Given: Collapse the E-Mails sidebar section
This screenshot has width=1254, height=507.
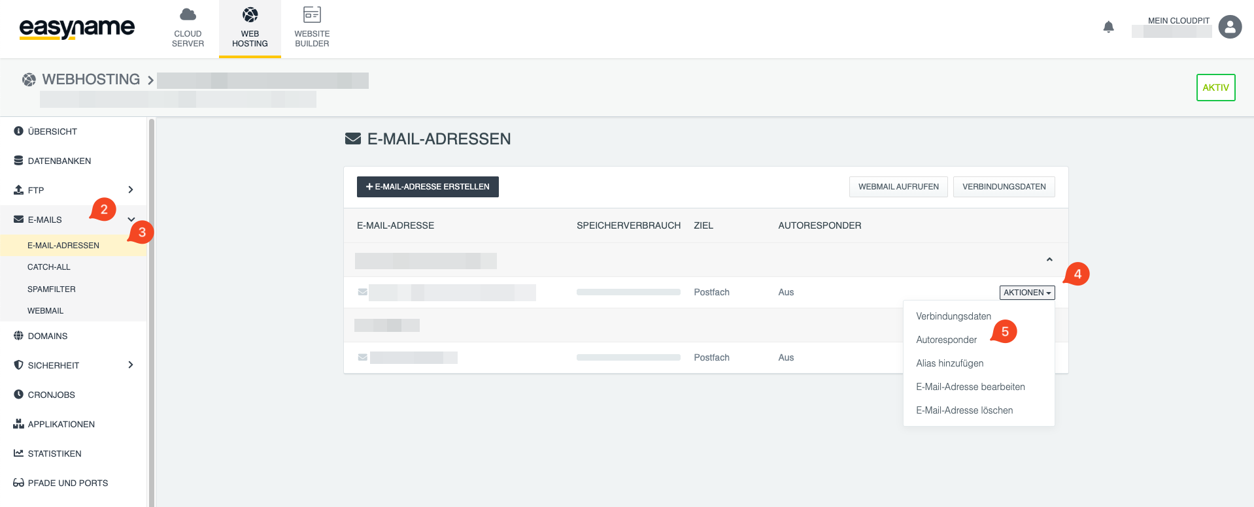Looking at the screenshot, I should [x=131, y=220].
